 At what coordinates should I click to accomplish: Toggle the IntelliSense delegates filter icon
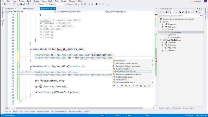(x=137, y=86)
